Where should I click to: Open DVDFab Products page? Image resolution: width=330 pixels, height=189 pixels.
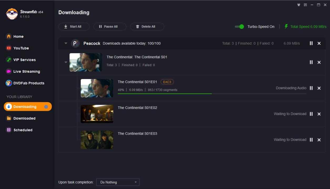(x=25, y=83)
